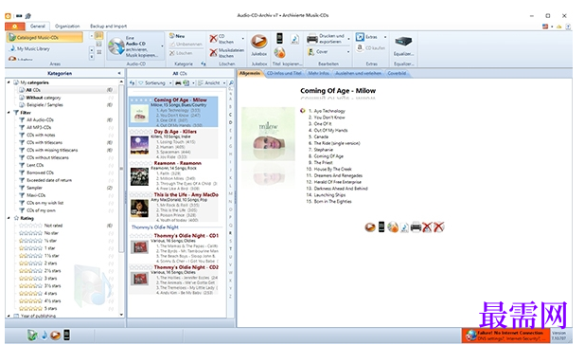This screenshot has height=345, width=585.
Task: Click the language flag icon at top right
Action: point(545,27)
